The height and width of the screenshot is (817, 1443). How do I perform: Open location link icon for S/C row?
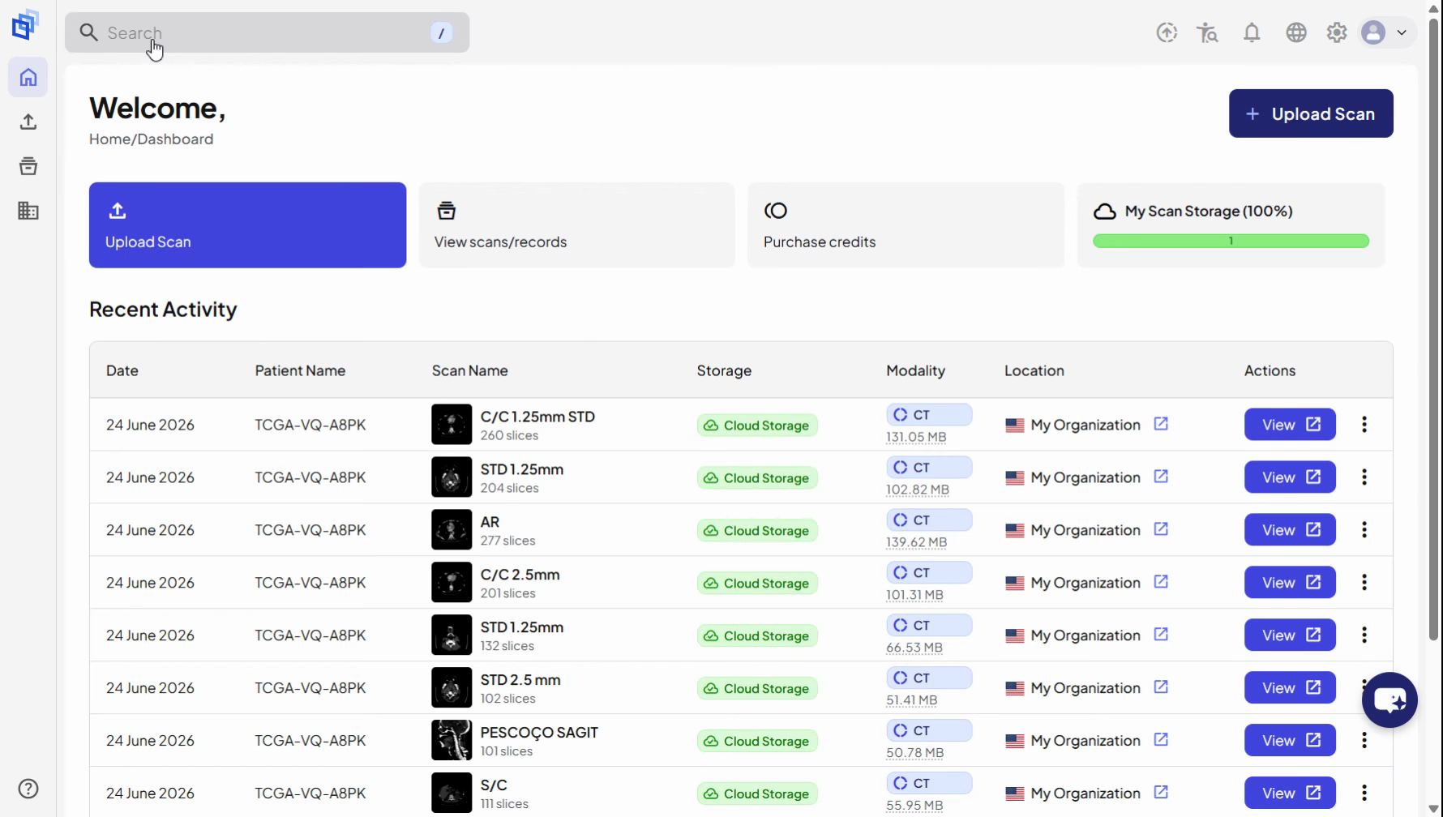pos(1161,793)
